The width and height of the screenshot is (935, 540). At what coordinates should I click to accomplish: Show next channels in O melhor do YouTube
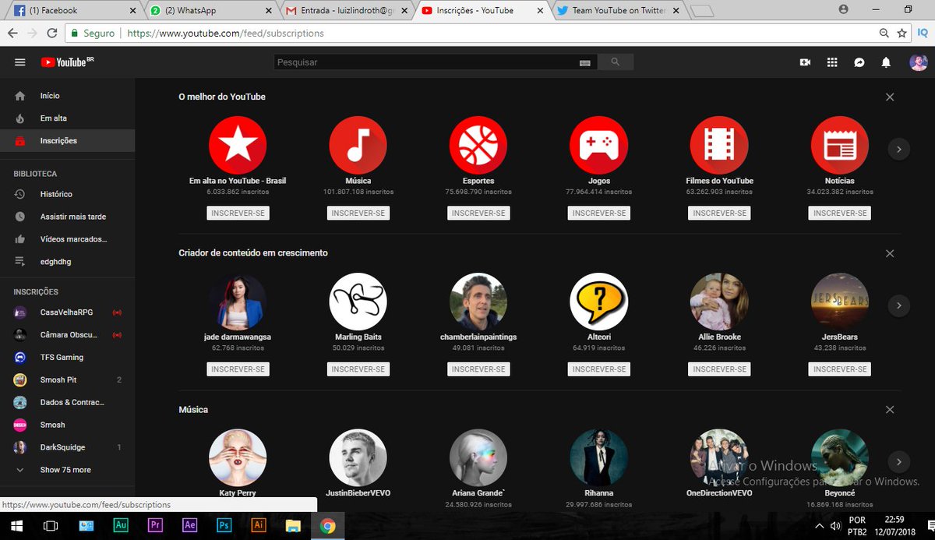pyautogui.click(x=899, y=149)
